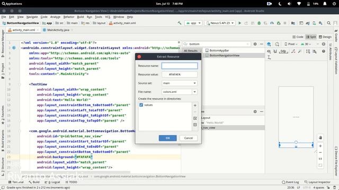The image size is (339, 190).
Task: Run the app with the green play icon
Action: [x=239, y=23]
